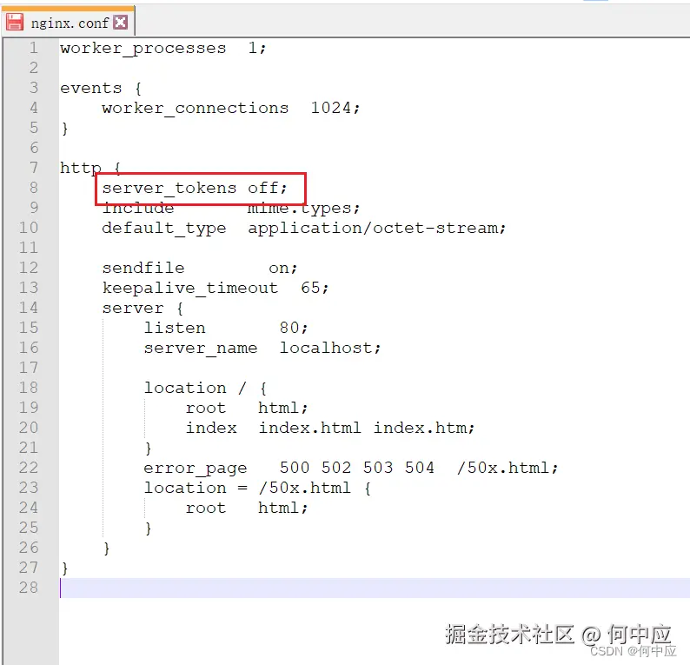Click the text 'worker_processes 1;'

pos(163,49)
